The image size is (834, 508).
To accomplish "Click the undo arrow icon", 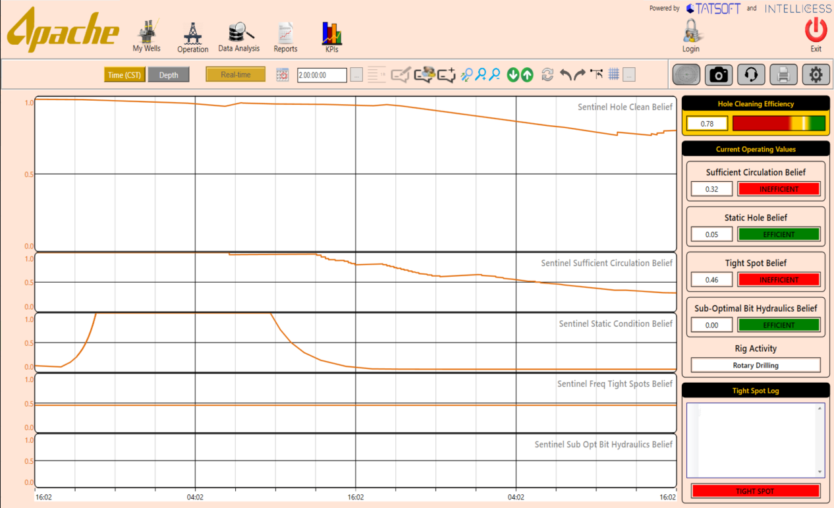I will (565, 74).
